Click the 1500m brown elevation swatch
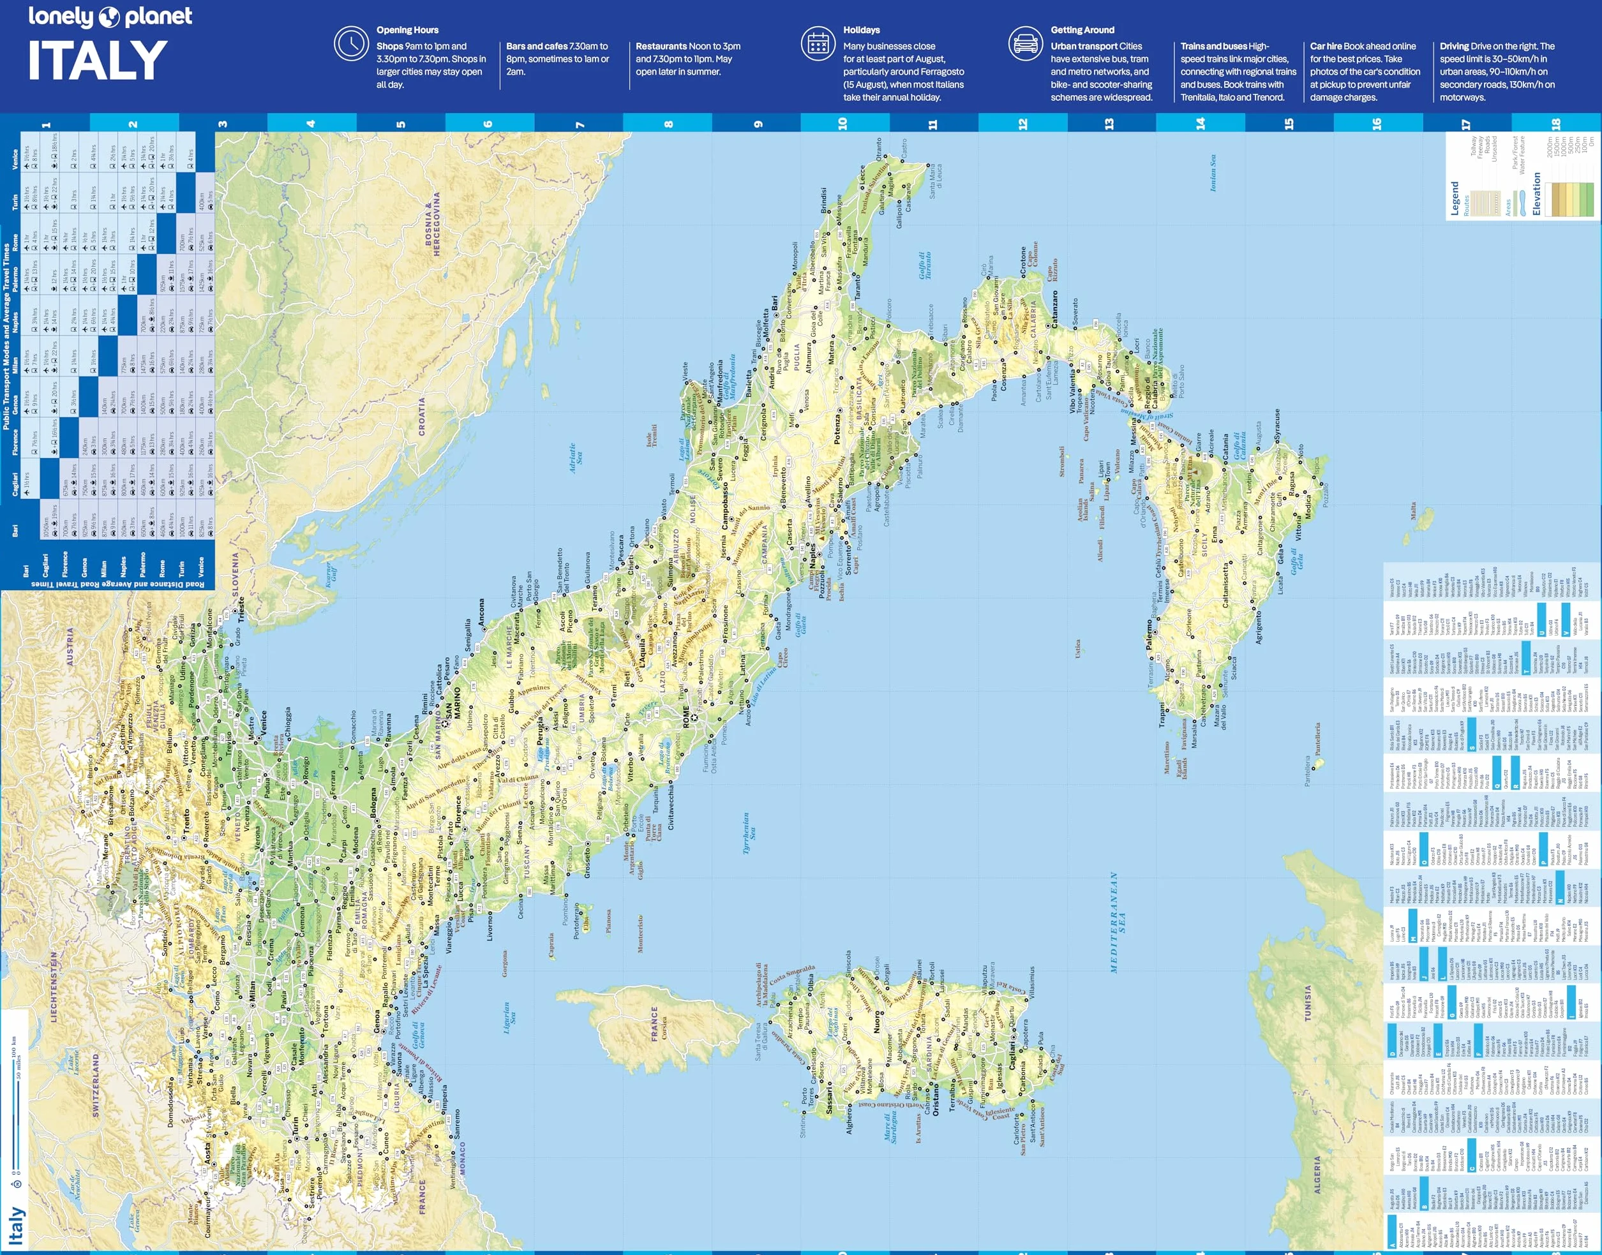Image resolution: width=1602 pixels, height=1255 pixels. pyautogui.click(x=1555, y=200)
